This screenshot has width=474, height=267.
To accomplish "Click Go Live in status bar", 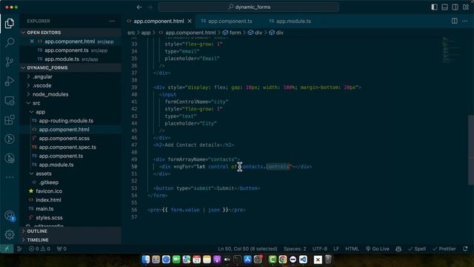I will 378,249.
